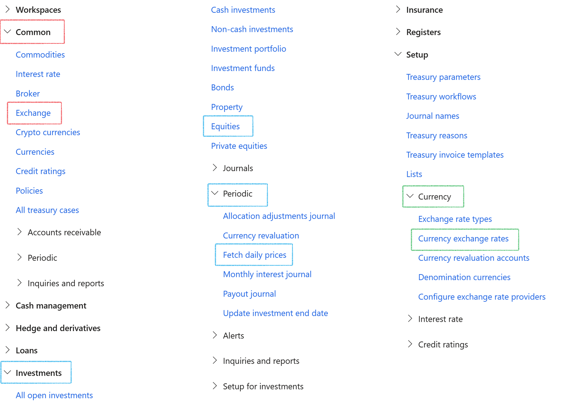Select Investment portfolio link
This screenshot has height=410, width=578.
coord(248,49)
